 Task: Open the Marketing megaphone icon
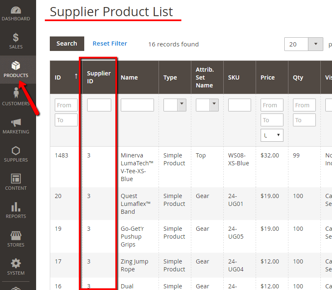[x=16, y=123]
